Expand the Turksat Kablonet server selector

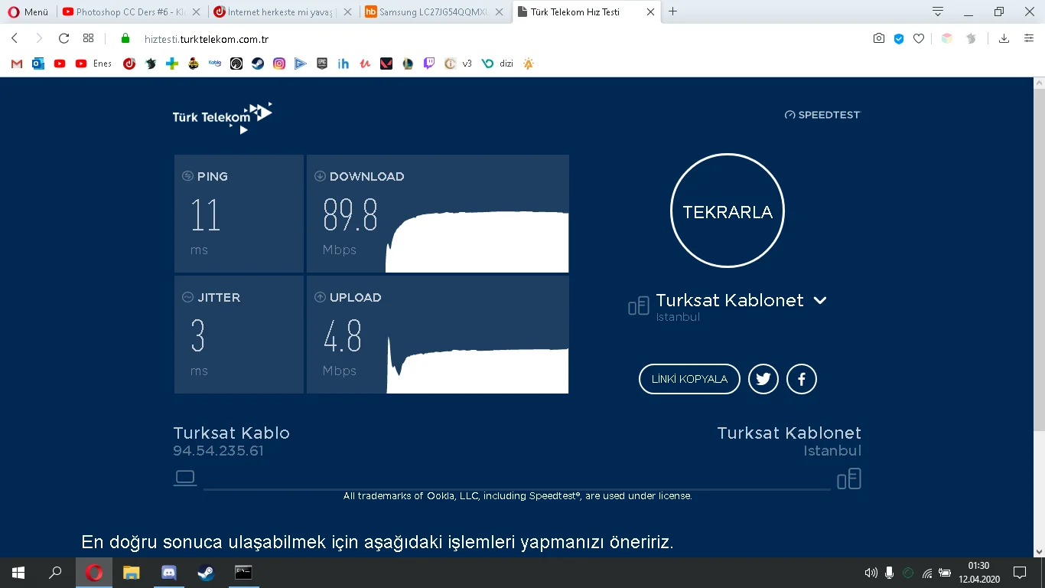(819, 300)
